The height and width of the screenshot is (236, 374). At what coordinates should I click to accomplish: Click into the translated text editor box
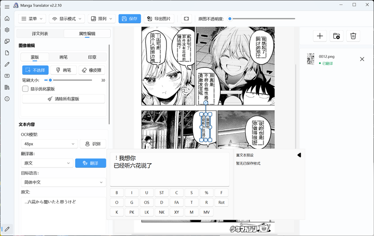pos(170,169)
